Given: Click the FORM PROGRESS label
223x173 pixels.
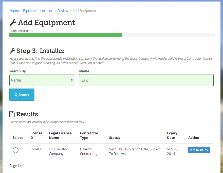Looking at the screenshot, I should (x=21, y=31).
